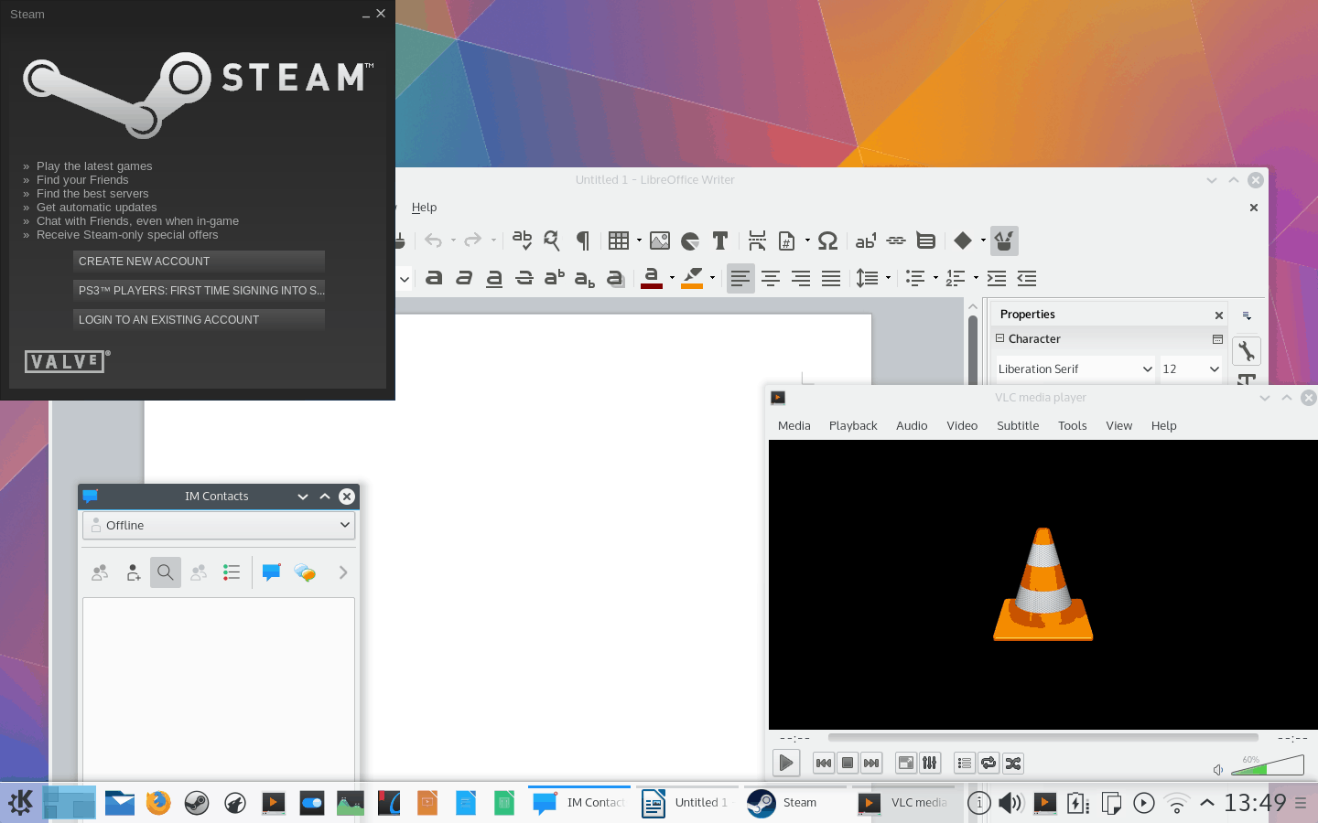Apply dark red font color

652,278
